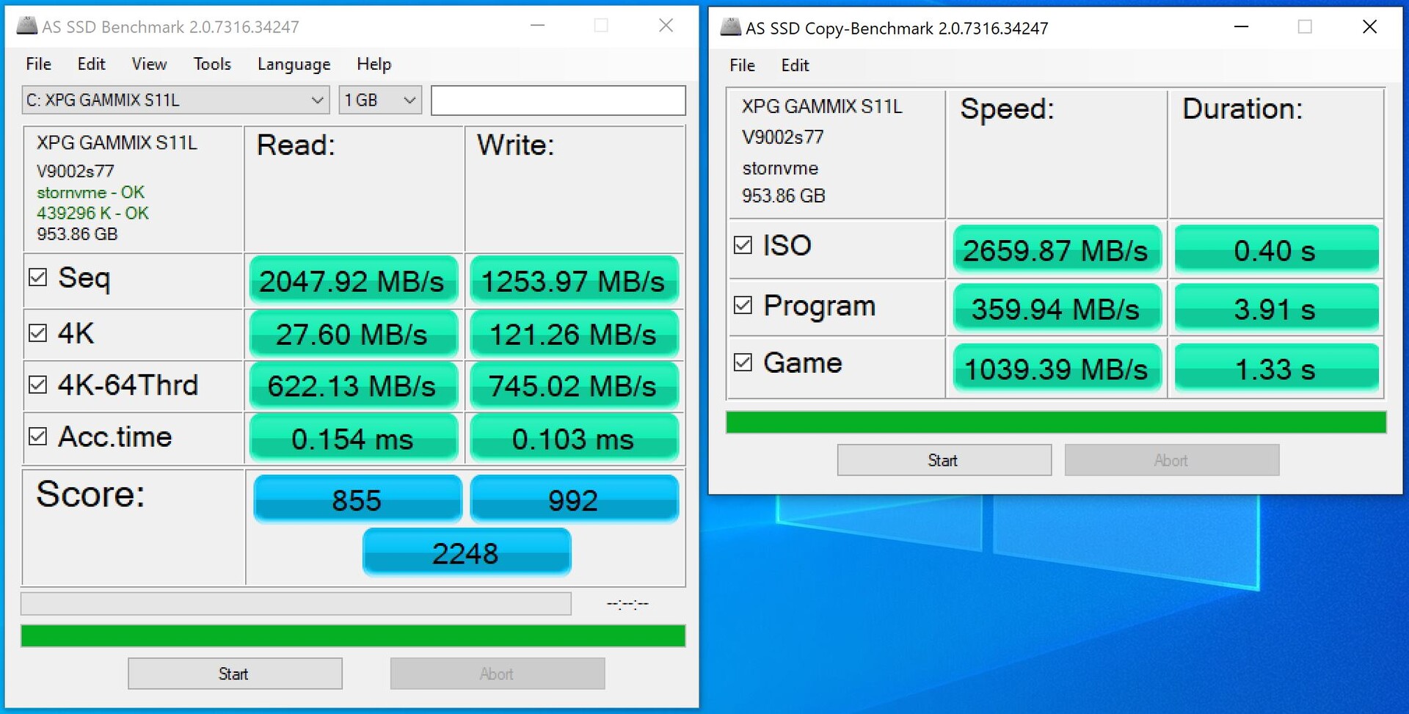This screenshot has height=714, width=1409.
Task: Open the 1 GB test size dropdown
Action: (380, 100)
